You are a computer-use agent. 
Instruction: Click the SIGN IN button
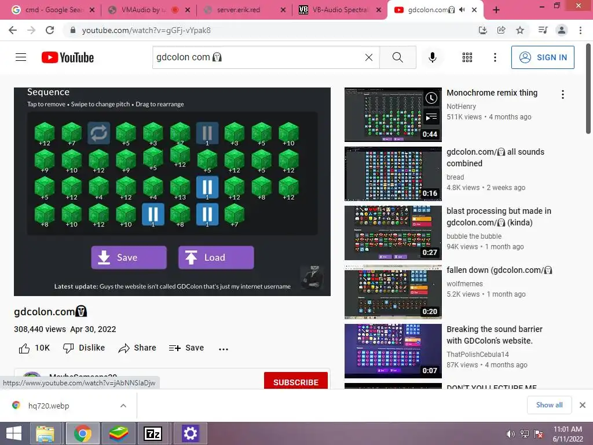543,57
